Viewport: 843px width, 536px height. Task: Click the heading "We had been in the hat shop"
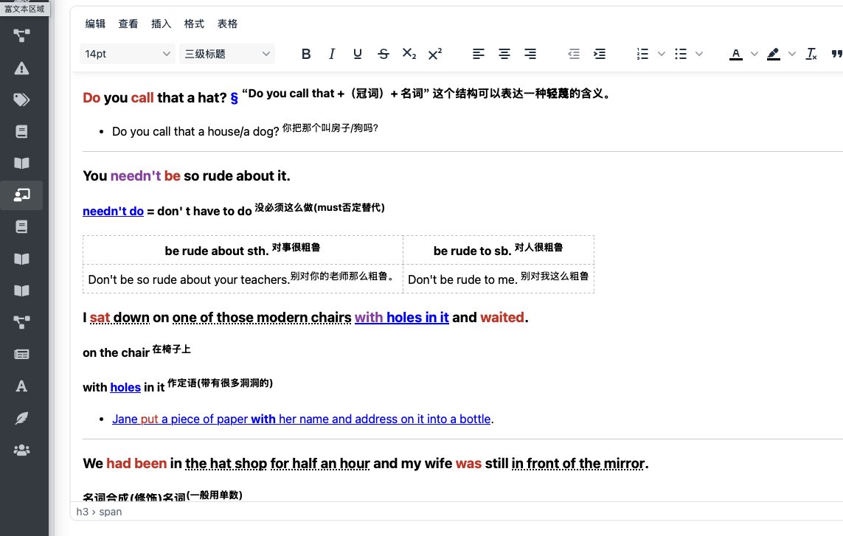pyautogui.click(x=366, y=464)
